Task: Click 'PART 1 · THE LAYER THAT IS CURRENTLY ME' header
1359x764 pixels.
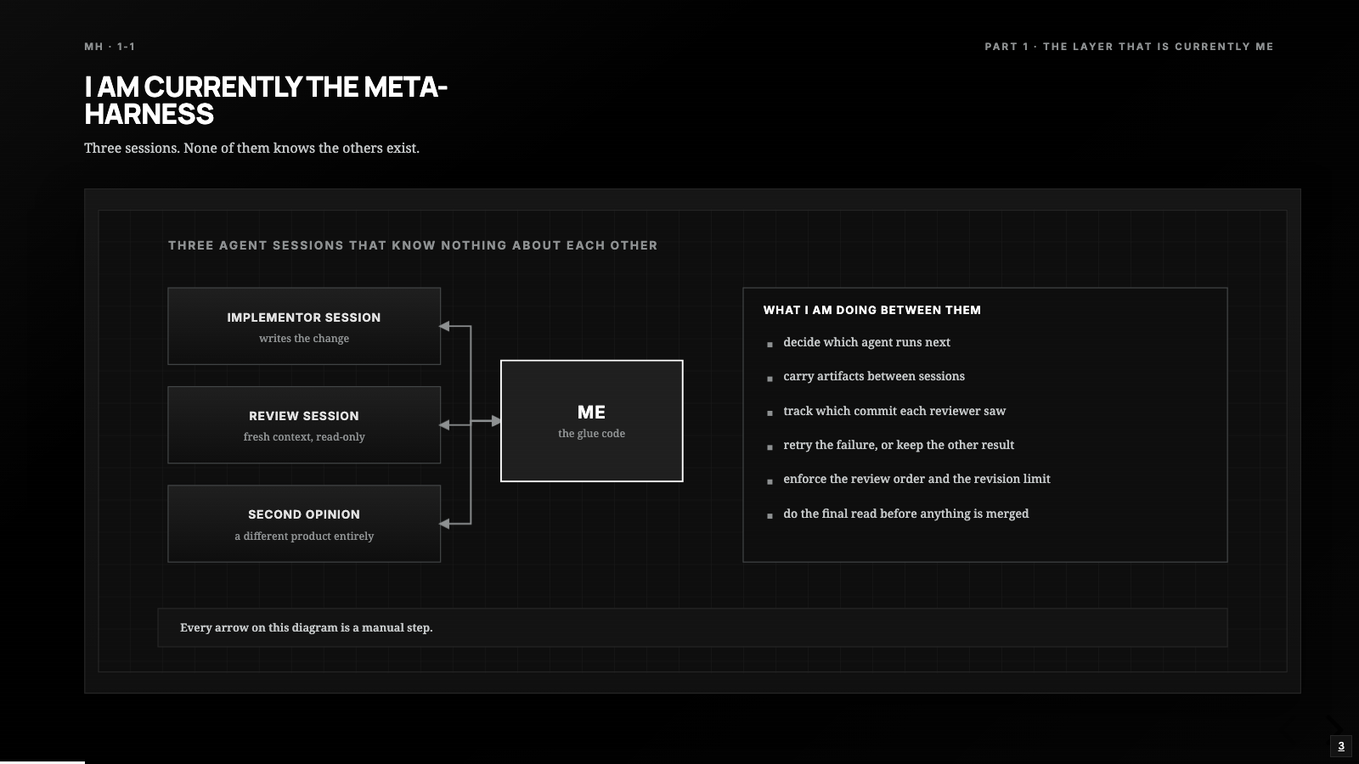Action: tap(1129, 47)
